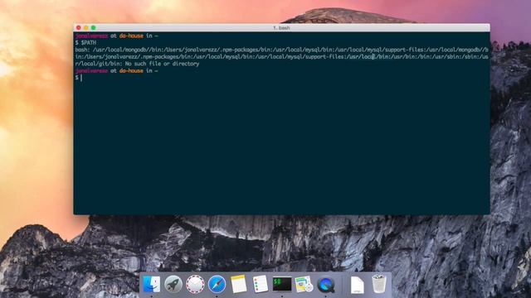Click 'No such file or directory' text
Screen dimensions: 531x298
point(163,64)
